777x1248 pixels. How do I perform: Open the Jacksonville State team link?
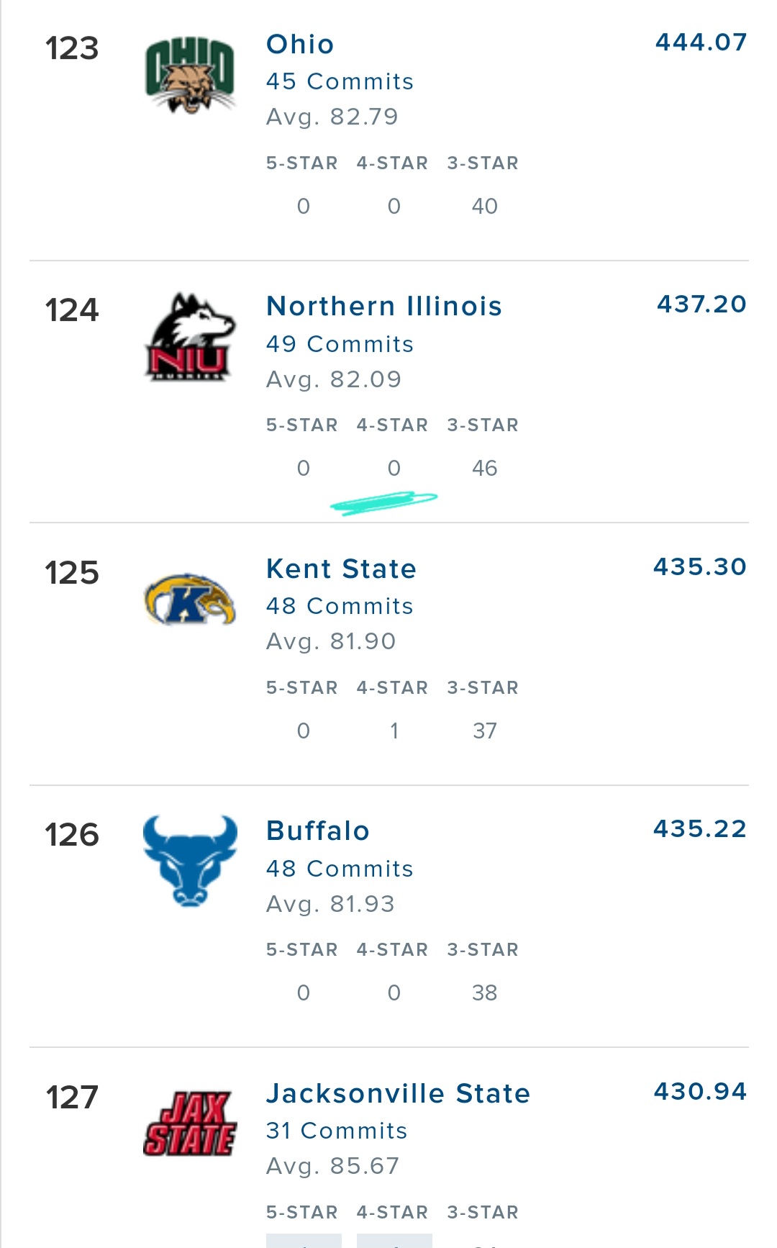click(398, 1094)
